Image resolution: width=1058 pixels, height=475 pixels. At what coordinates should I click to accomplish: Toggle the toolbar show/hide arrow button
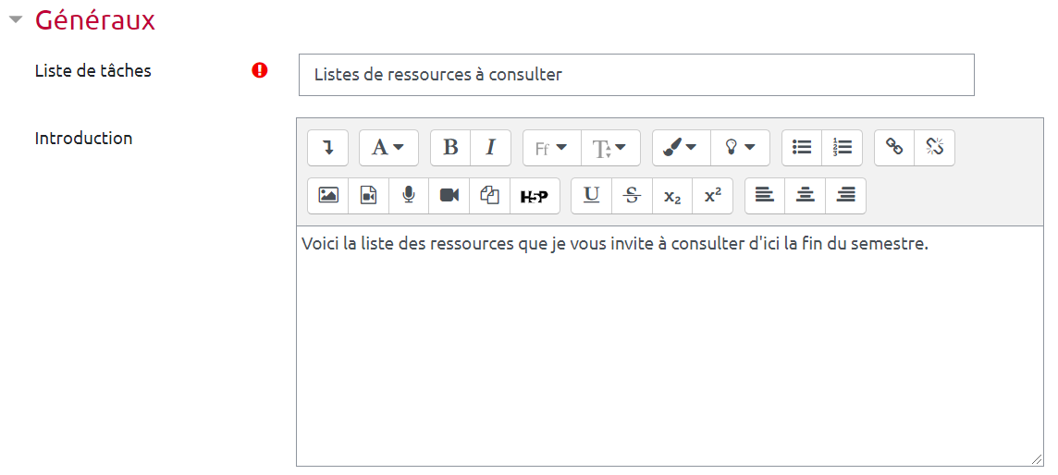tap(327, 148)
